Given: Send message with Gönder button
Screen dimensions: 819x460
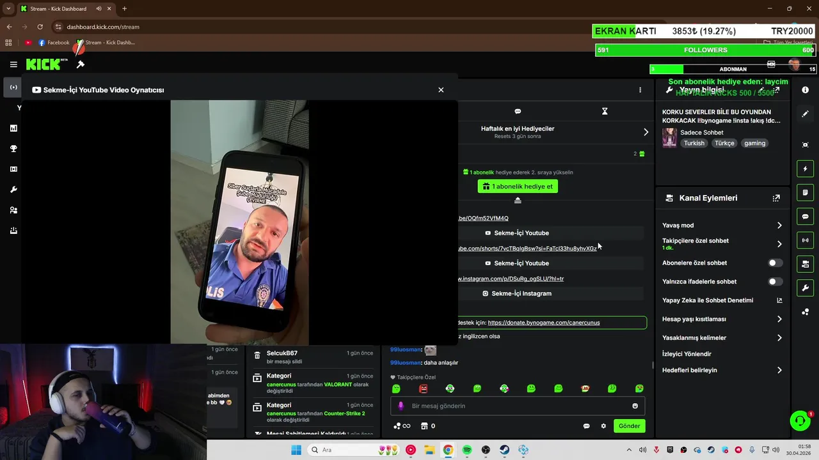Looking at the screenshot, I should point(629,426).
